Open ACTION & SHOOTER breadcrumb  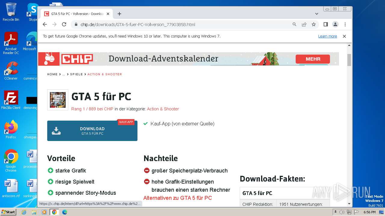point(105,74)
